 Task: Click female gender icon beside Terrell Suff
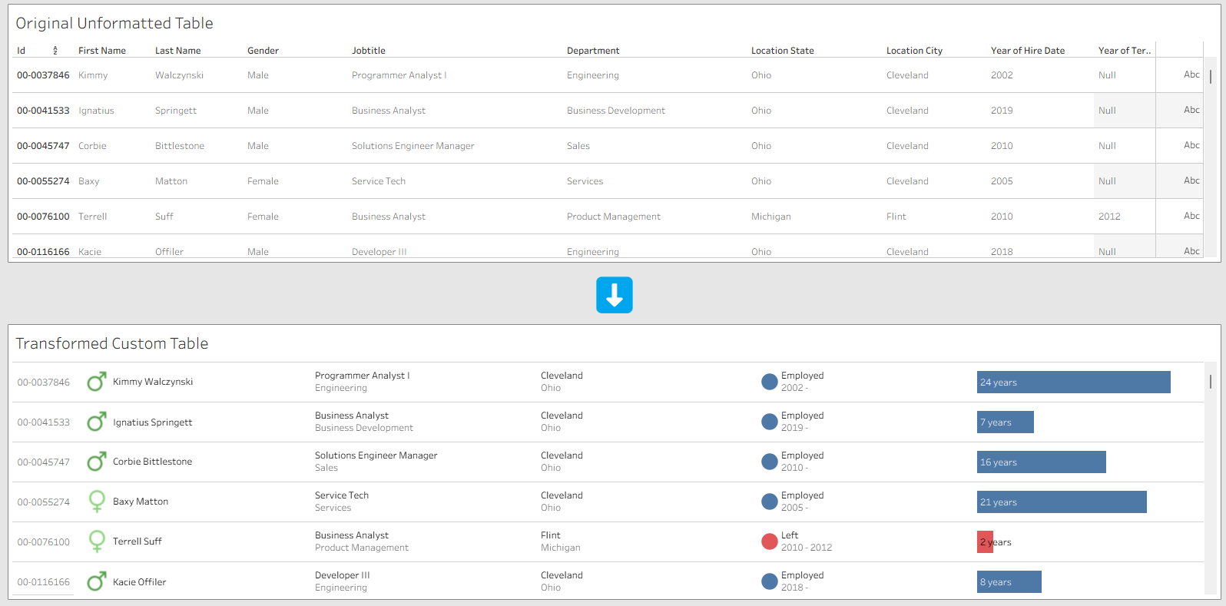tap(97, 541)
